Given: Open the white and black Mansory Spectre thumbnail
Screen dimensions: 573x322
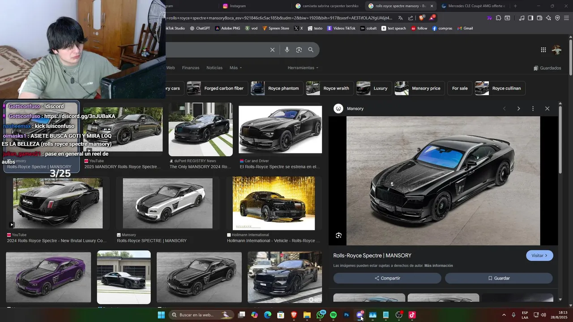Looking at the screenshot, I should tap(167, 203).
